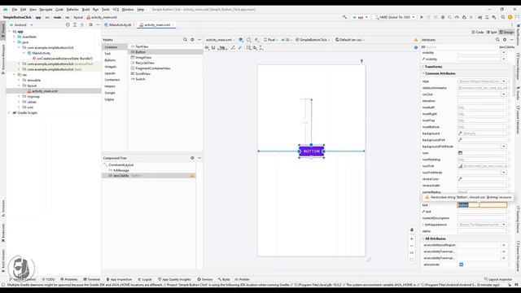521x293 pixels.
Task: Open the File menu
Action: 15,10
